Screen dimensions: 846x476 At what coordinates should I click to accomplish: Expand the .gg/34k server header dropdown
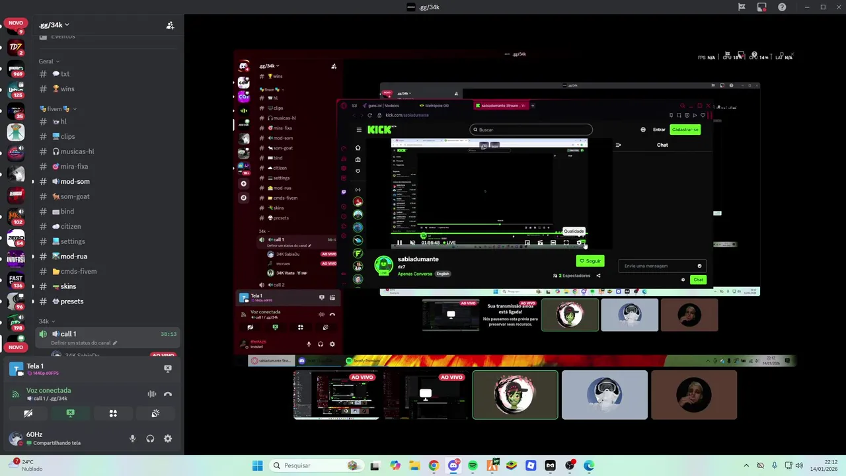point(54,25)
